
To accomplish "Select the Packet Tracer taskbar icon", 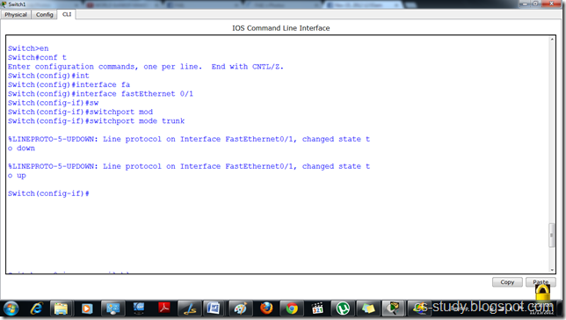I will pyautogui.click(x=394, y=309).
